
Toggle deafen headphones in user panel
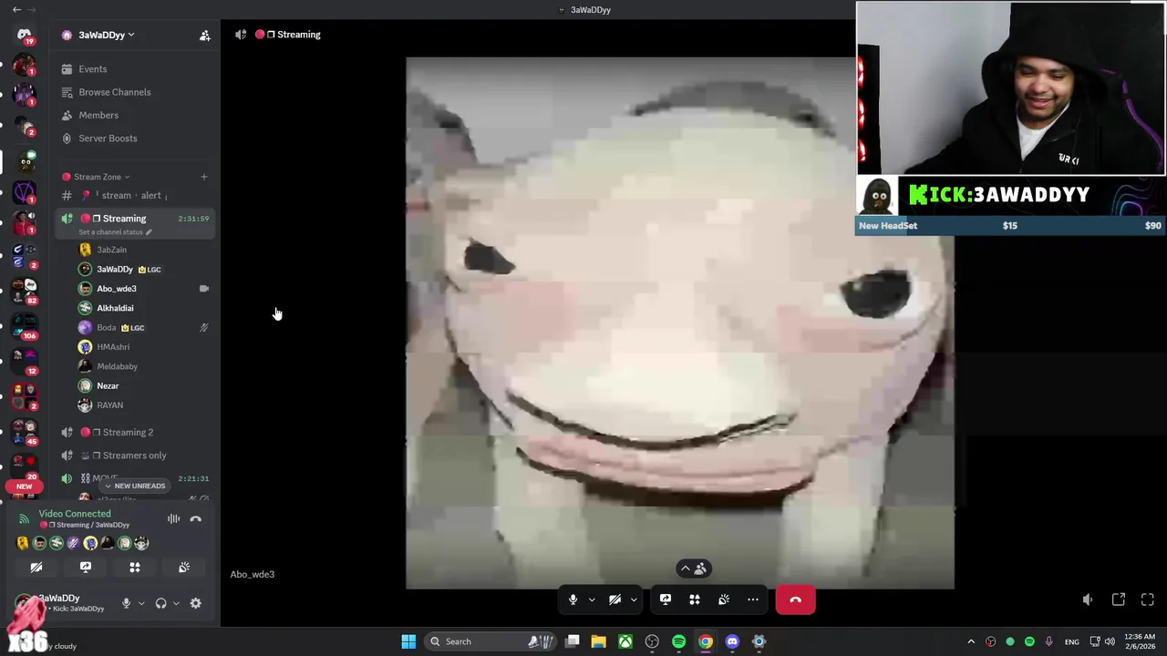pyautogui.click(x=161, y=603)
